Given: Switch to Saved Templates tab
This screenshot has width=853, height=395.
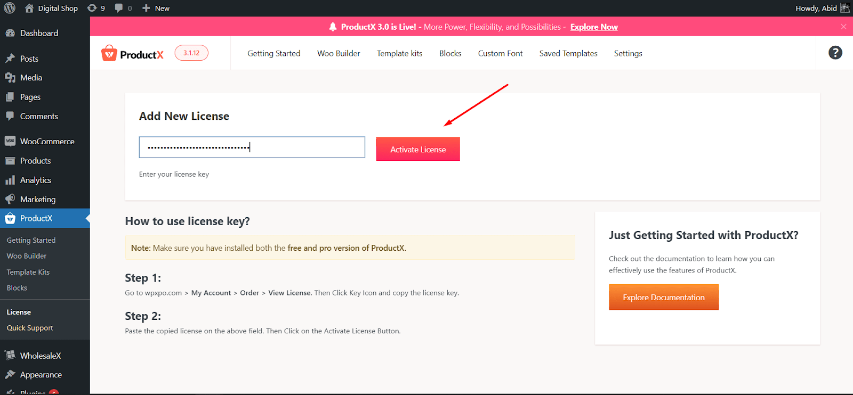Looking at the screenshot, I should pos(568,53).
